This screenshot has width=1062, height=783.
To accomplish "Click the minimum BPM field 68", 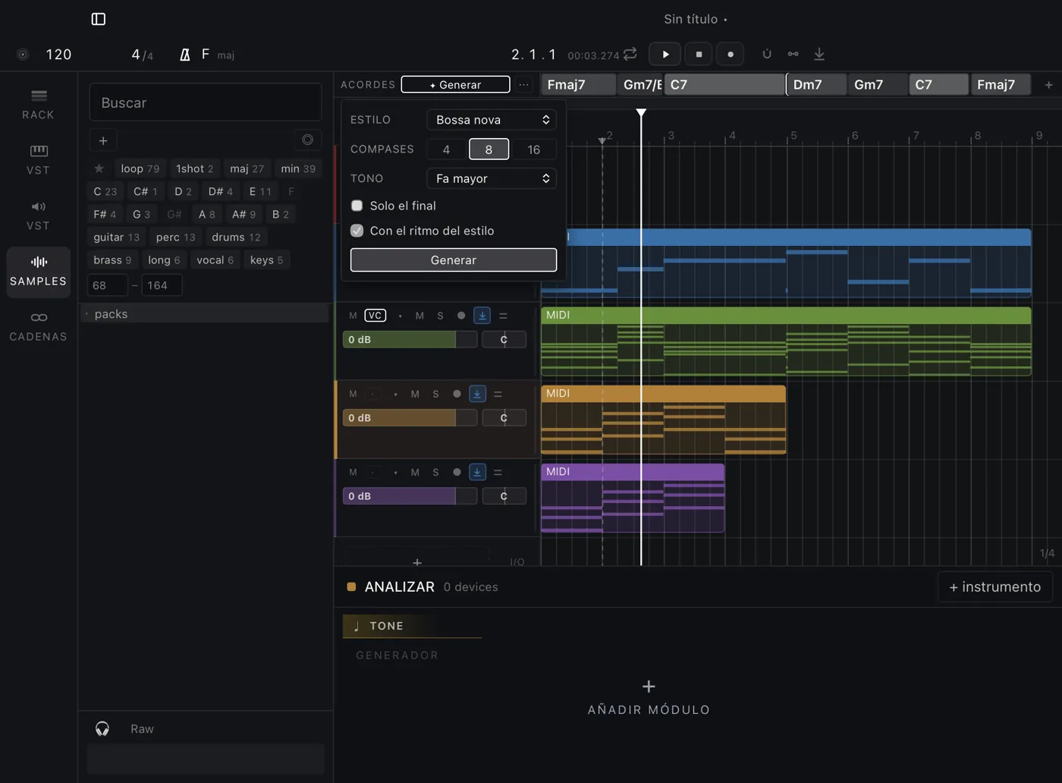I will click(x=108, y=285).
